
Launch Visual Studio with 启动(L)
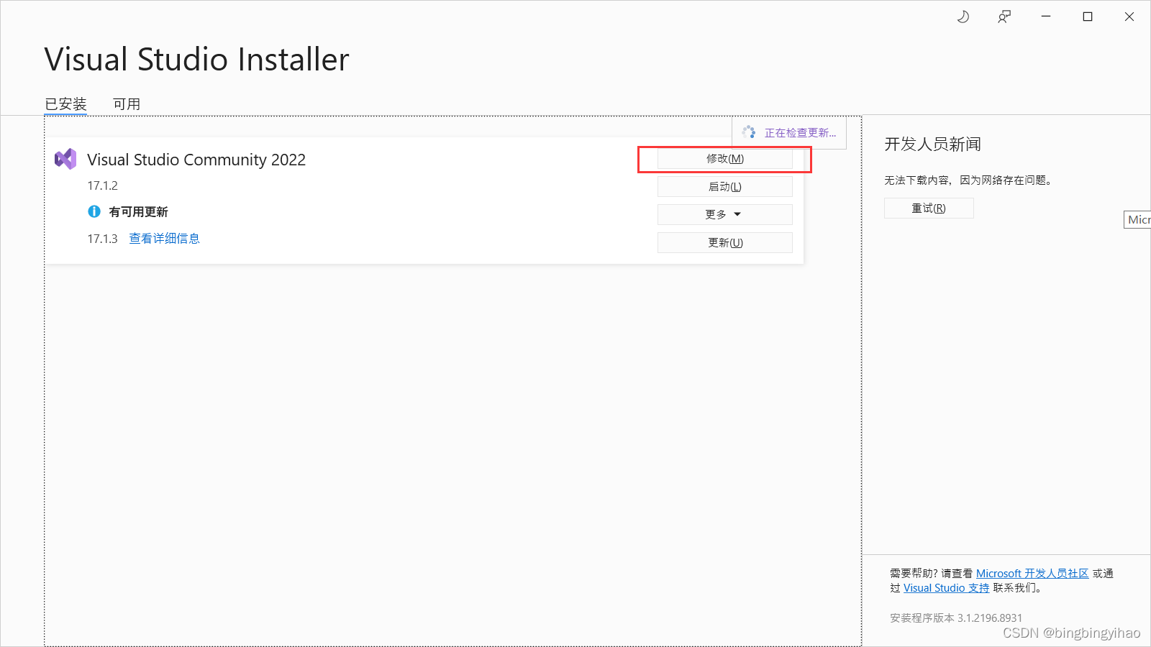[x=725, y=187]
